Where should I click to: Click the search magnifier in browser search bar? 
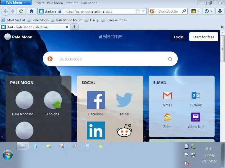pyautogui.click(x=184, y=11)
